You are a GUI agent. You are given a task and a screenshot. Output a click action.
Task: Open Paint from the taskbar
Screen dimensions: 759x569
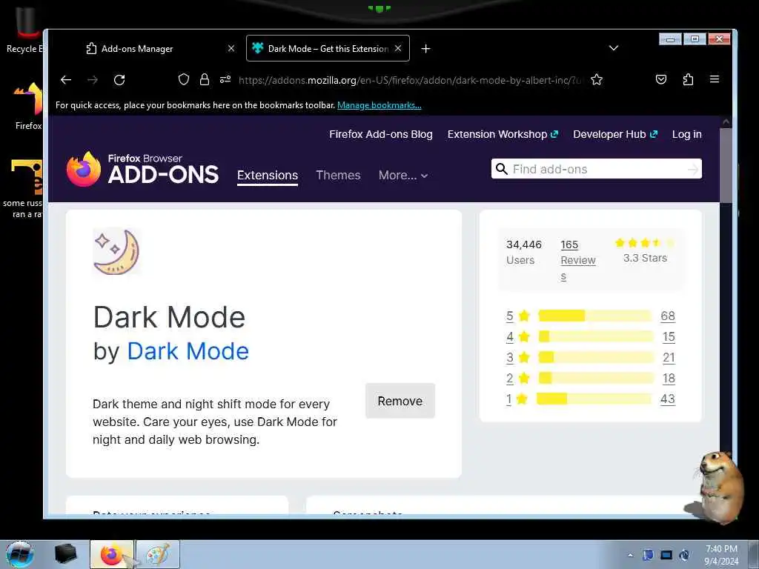(x=158, y=554)
